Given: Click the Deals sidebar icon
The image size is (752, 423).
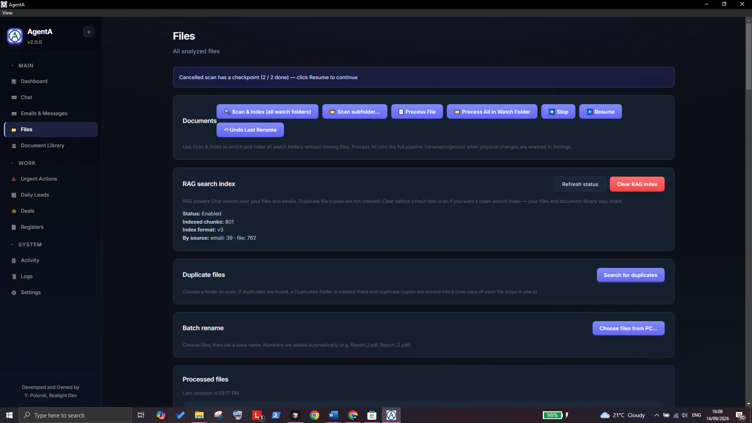Looking at the screenshot, I should [14, 211].
